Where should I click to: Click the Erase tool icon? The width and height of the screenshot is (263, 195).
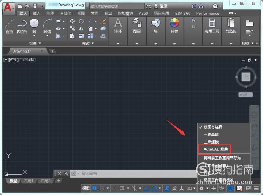pyautogui.click(x=103, y=21)
